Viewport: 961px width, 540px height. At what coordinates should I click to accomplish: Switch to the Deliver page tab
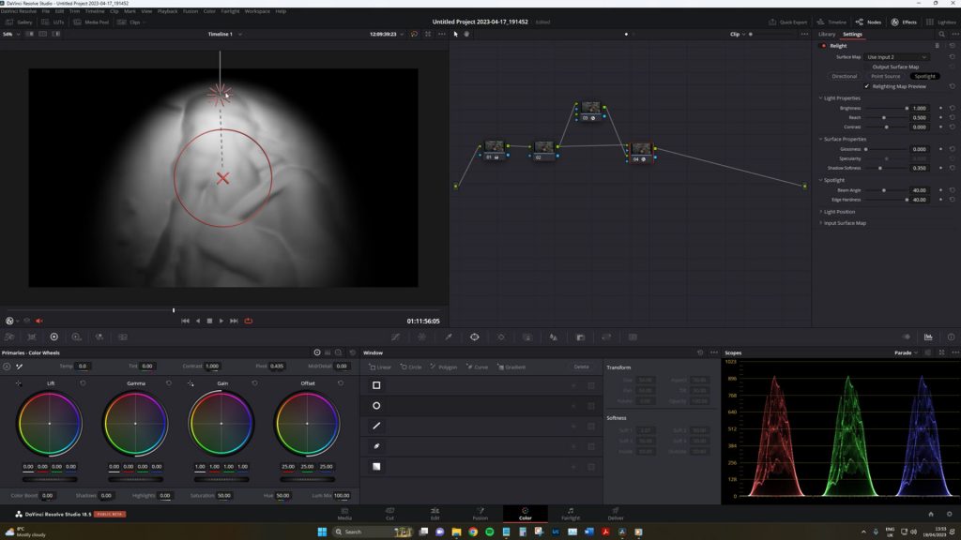(x=616, y=513)
